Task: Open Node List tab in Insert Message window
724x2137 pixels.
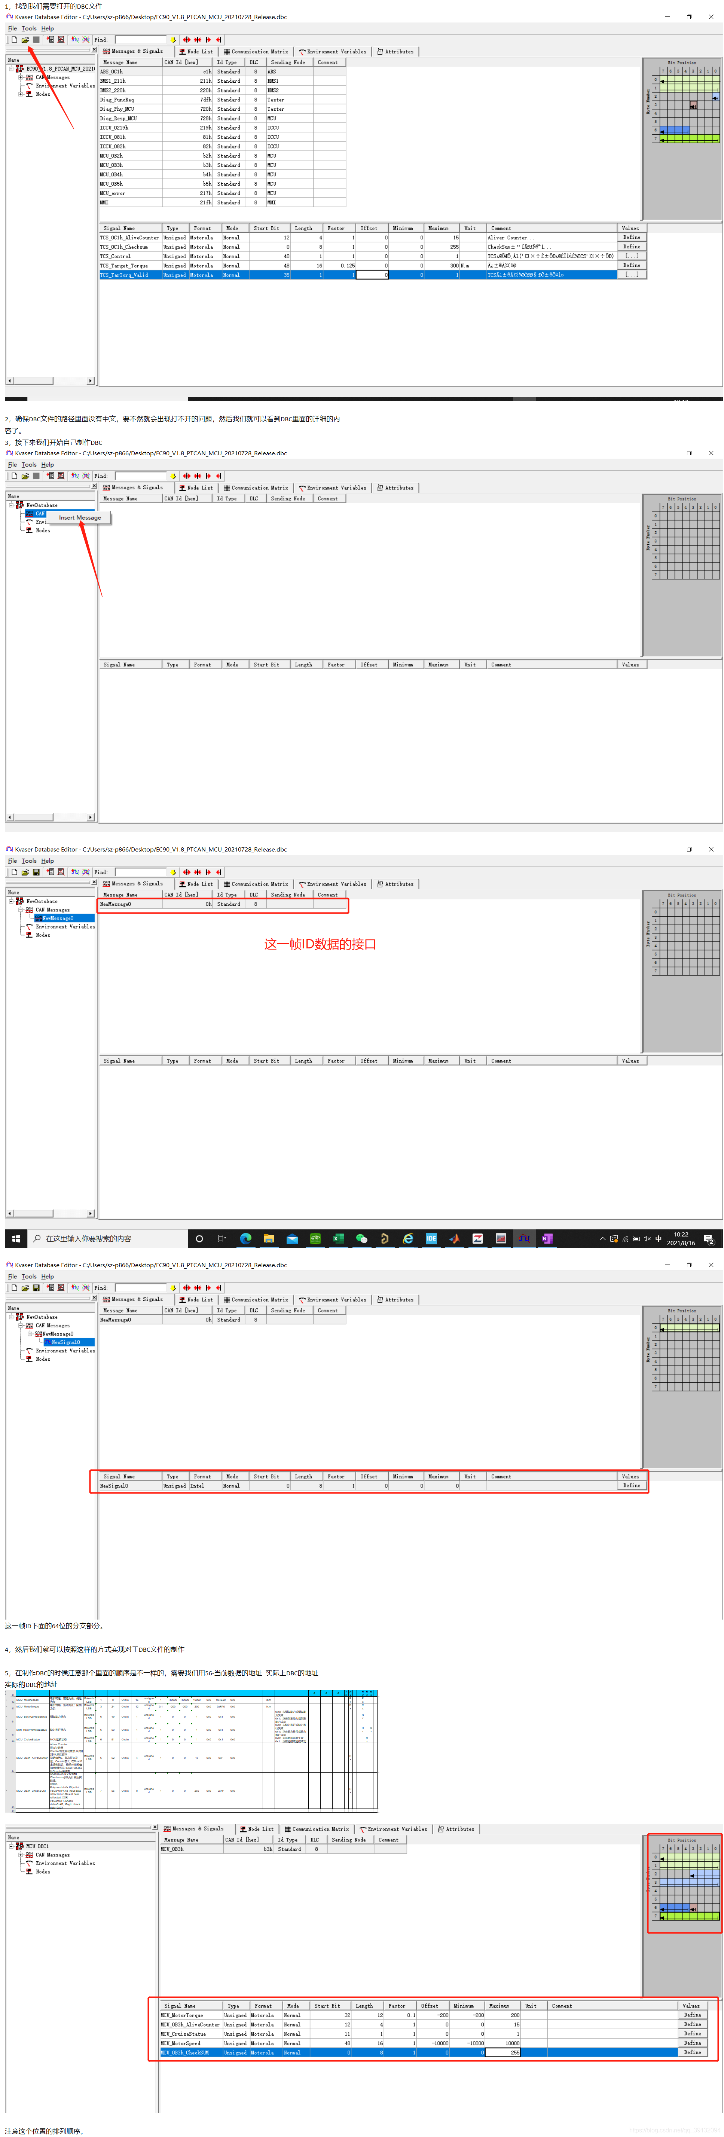Action: 196,488
